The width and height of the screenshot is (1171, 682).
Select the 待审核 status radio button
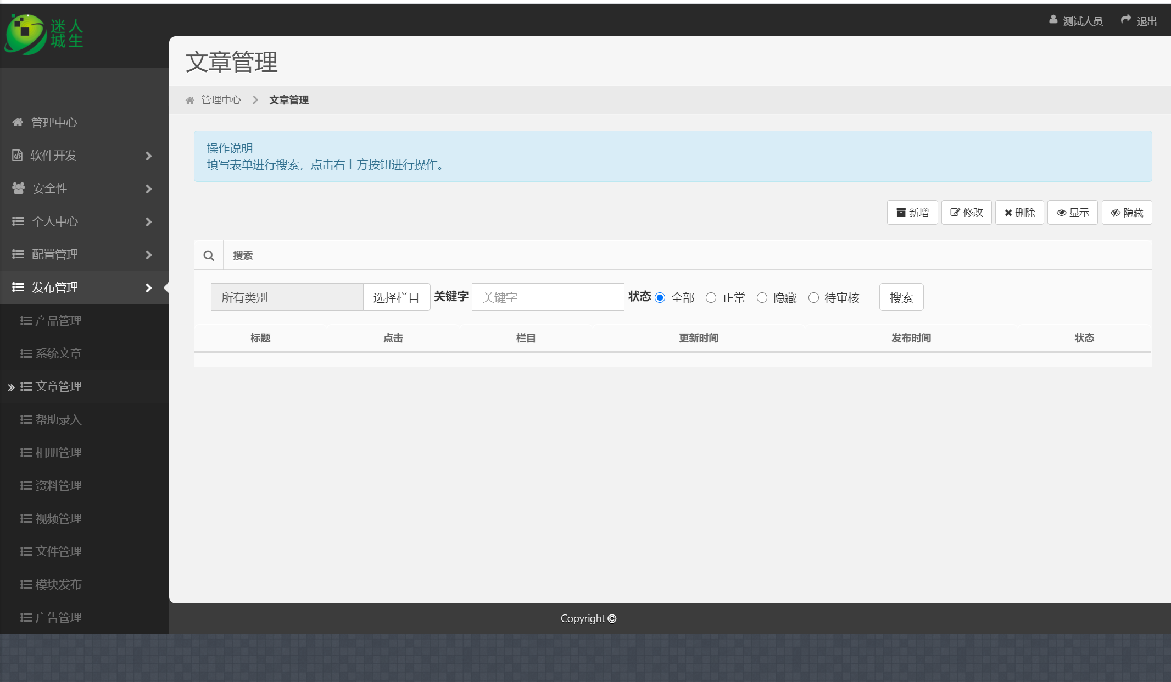click(813, 298)
